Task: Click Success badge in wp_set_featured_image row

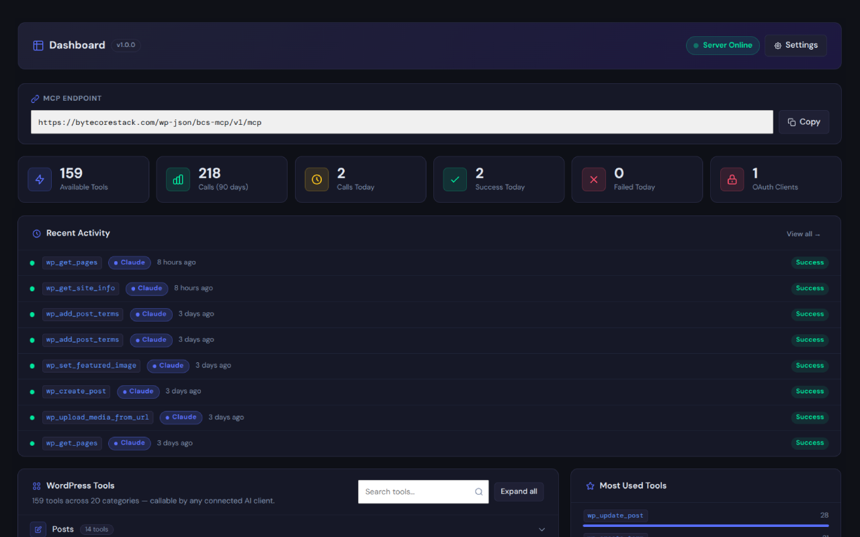Action: (x=810, y=366)
